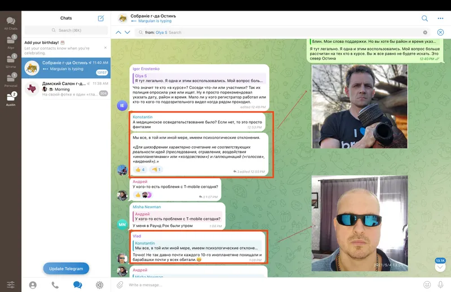This screenshot has width=451, height=292.
Task: Dismiss the Add your birthday banner
Action: [x=105, y=48]
